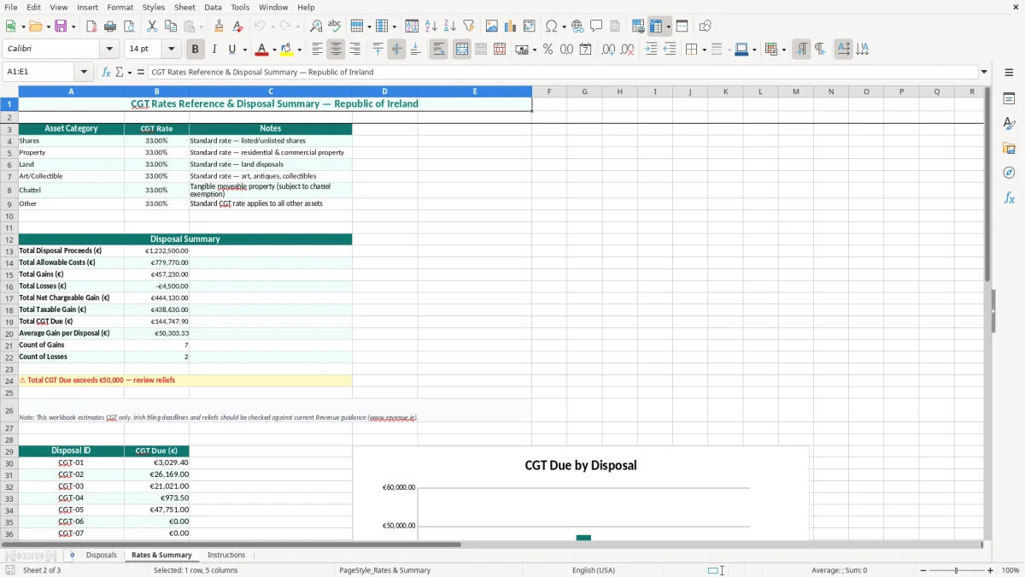1025x577 pixels.
Task: Apply the red font color
Action: (x=262, y=50)
